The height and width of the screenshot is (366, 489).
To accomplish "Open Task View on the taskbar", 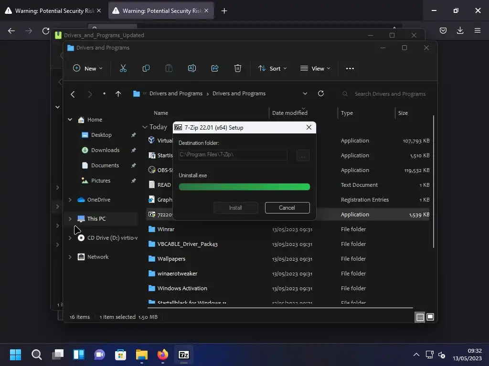I will click(x=58, y=355).
